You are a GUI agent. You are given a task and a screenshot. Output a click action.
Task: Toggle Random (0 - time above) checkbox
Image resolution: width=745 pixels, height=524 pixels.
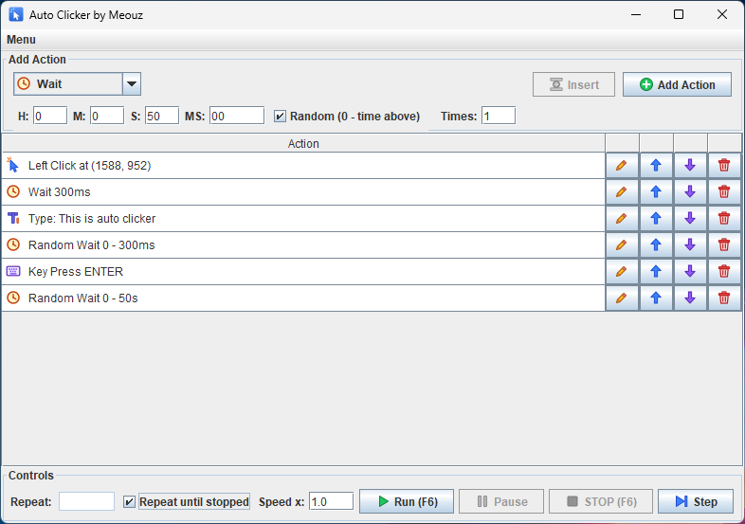tap(280, 117)
